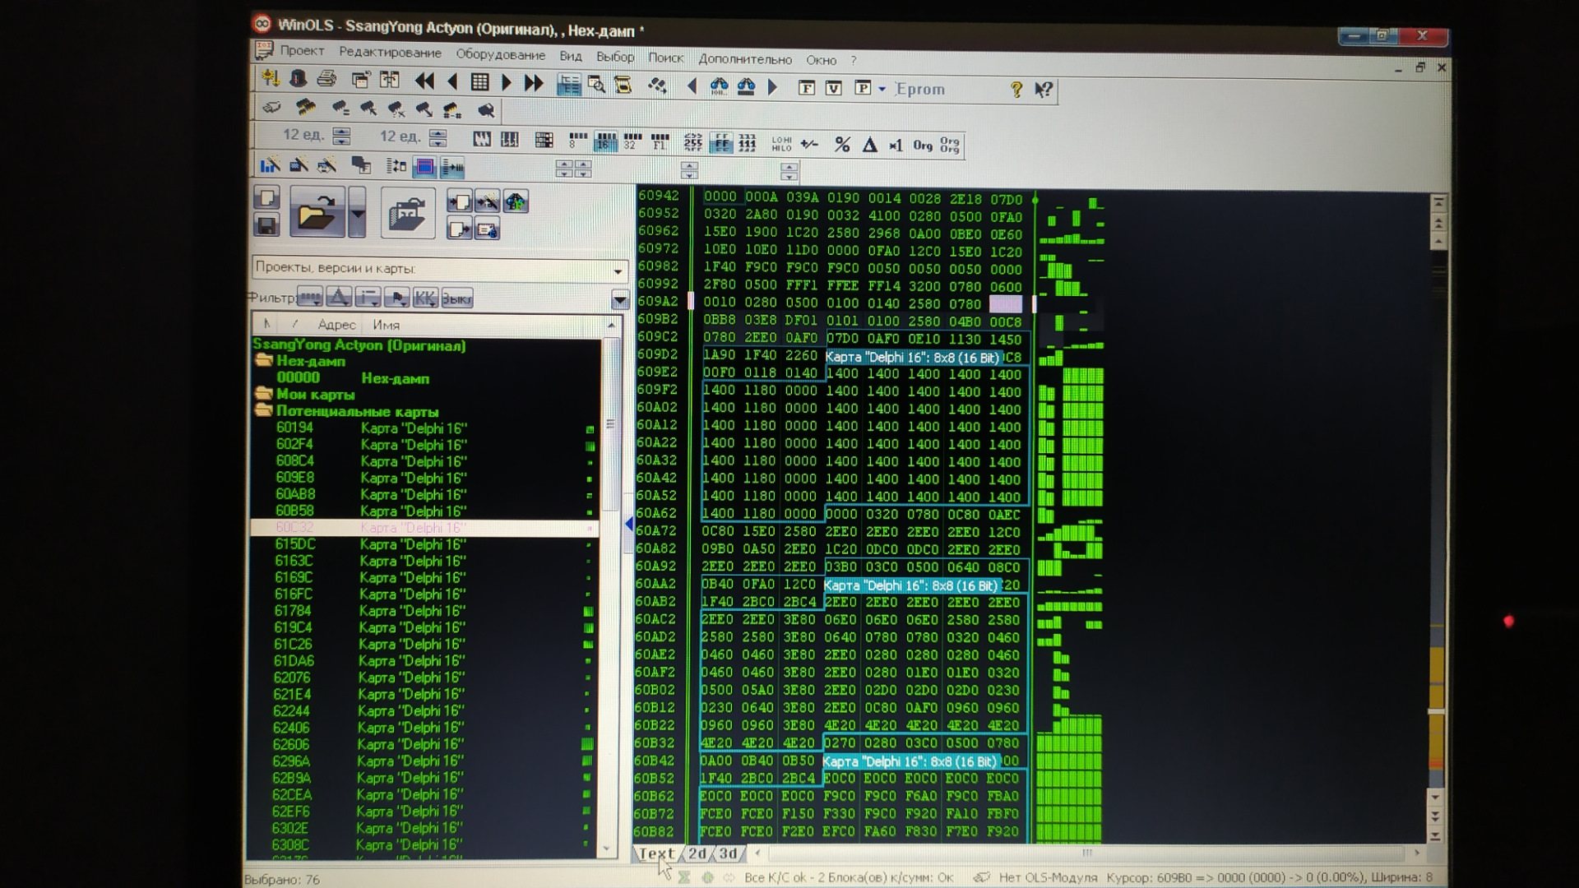Toggle 16-bit display mode
This screenshot has height=888, width=1579.
[605, 141]
